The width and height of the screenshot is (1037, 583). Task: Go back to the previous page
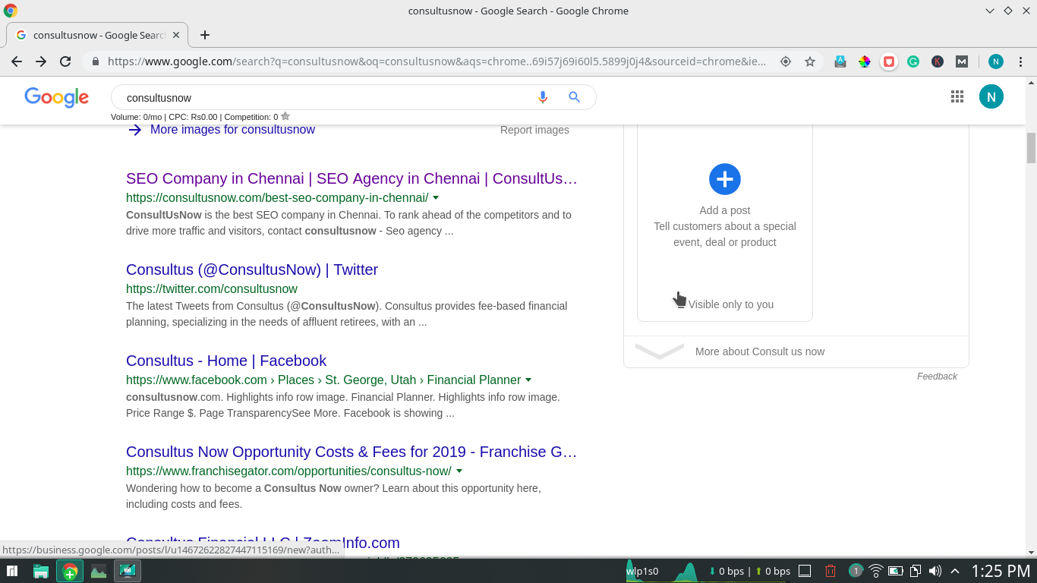pyautogui.click(x=17, y=61)
